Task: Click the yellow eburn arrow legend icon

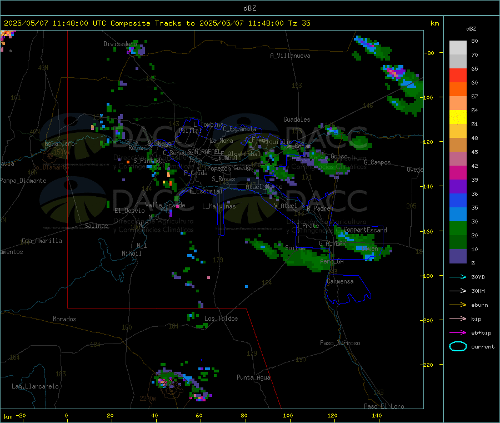Action: pyautogui.click(x=458, y=305)
